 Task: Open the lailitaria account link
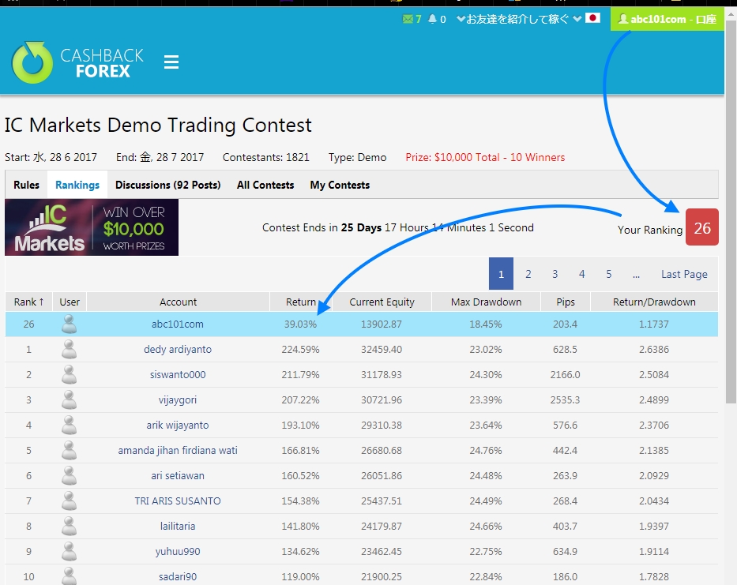pyautogui.click(x=178, y=527)
